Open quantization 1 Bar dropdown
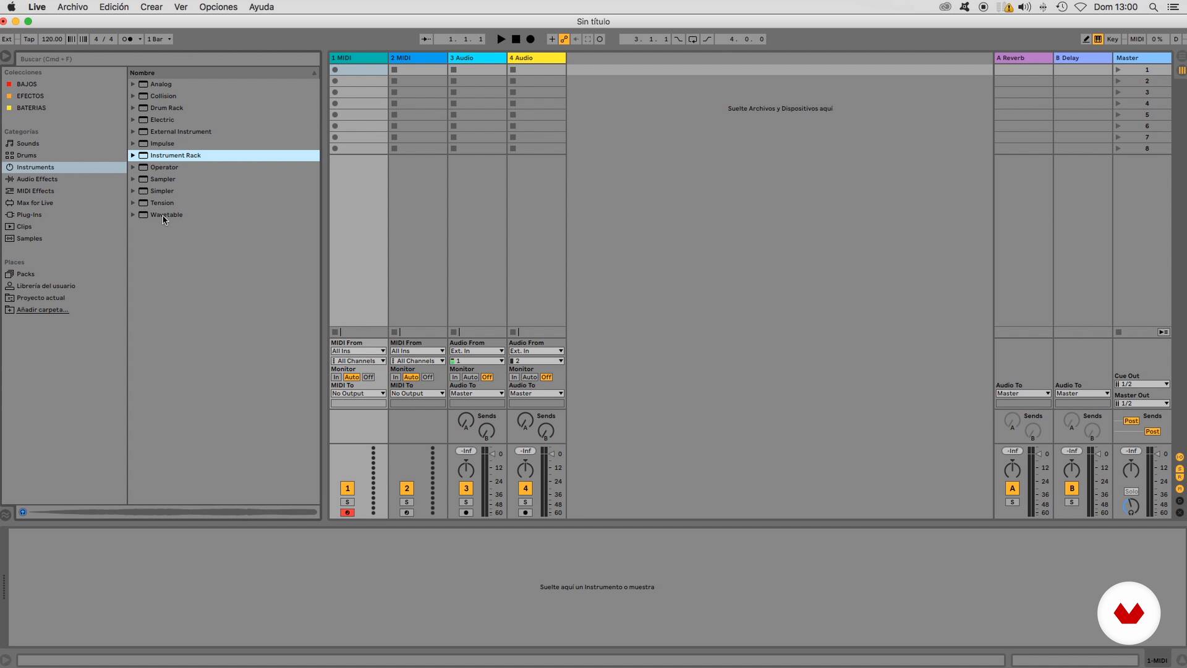 (159, 39)
